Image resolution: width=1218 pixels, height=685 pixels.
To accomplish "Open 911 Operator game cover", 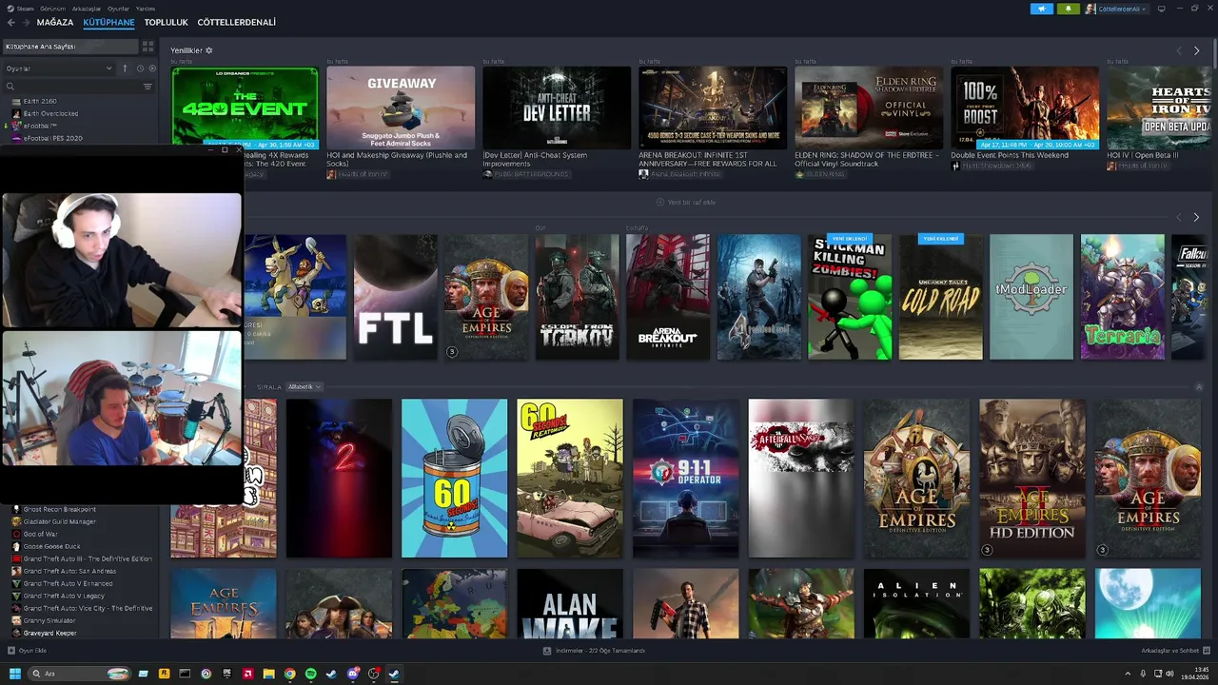I will point(685,478).
